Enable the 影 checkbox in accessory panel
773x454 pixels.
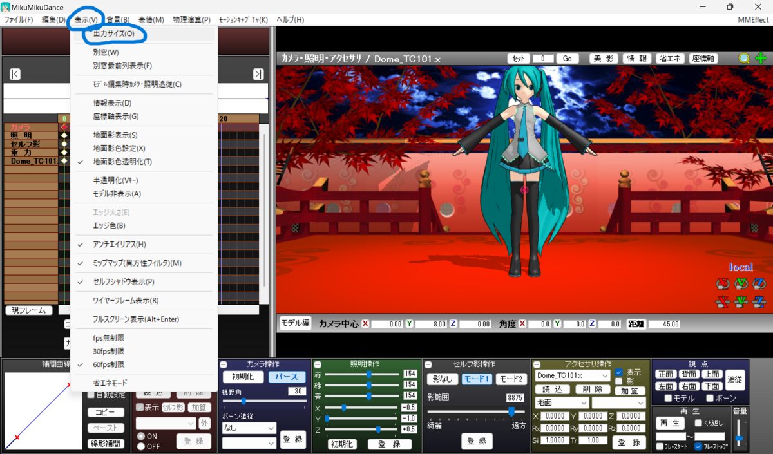pos(619,381)
